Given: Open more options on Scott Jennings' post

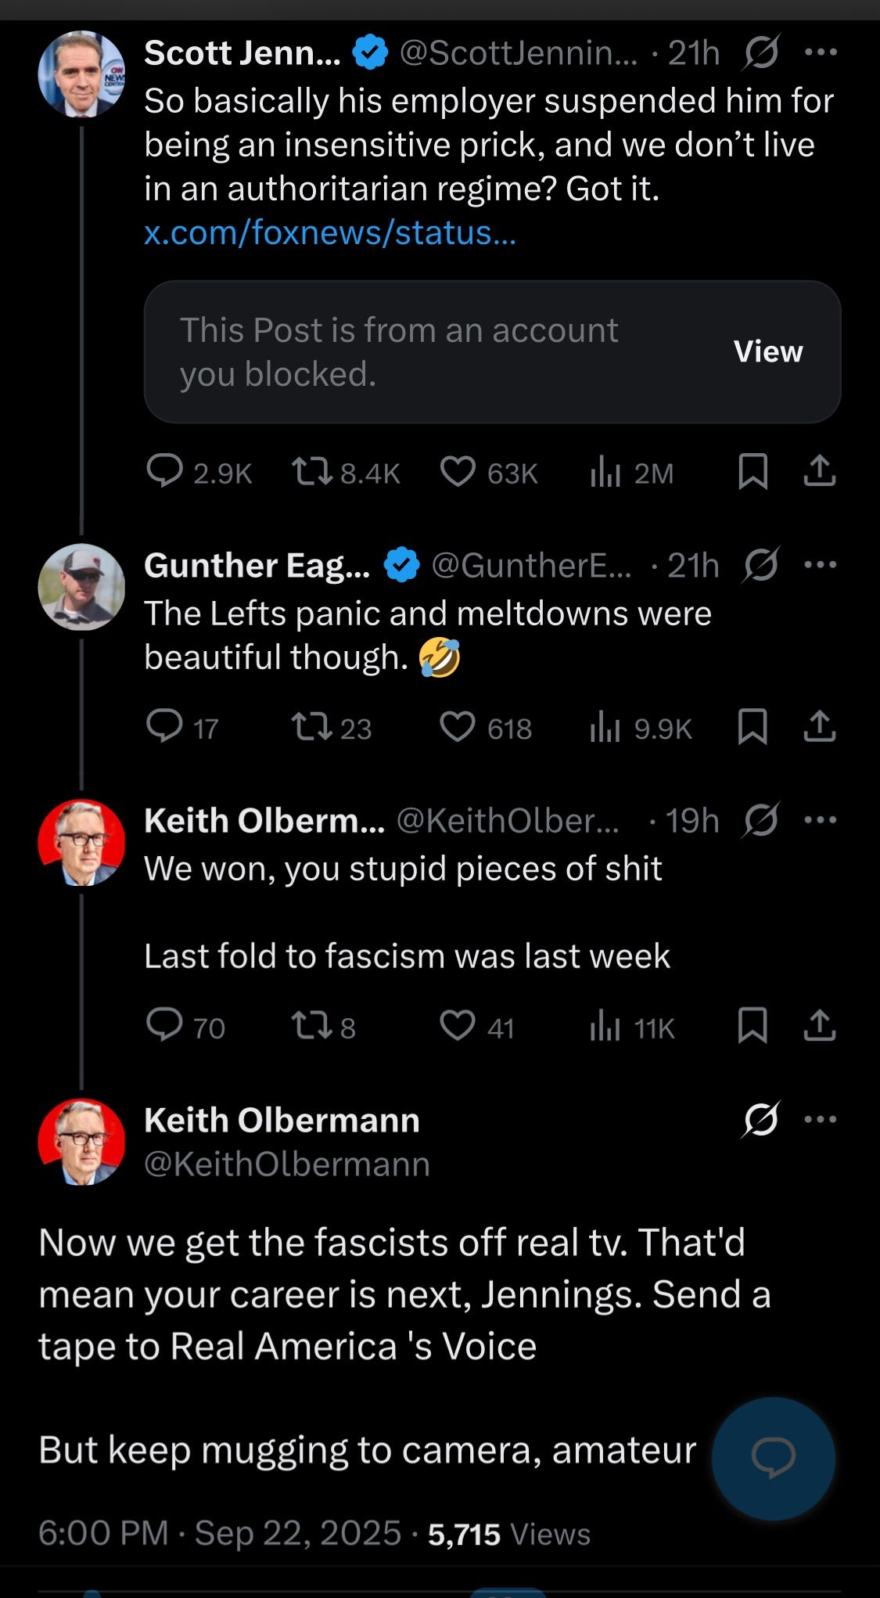Looking at the screenshot, I should click(821, 52).
